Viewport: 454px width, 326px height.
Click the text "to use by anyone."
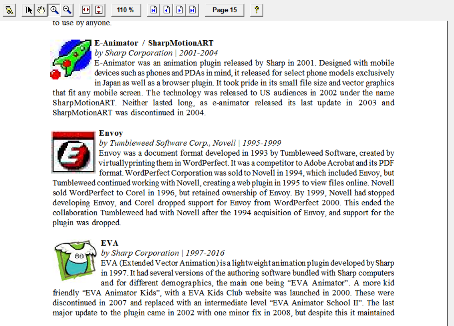click(82, 23)
